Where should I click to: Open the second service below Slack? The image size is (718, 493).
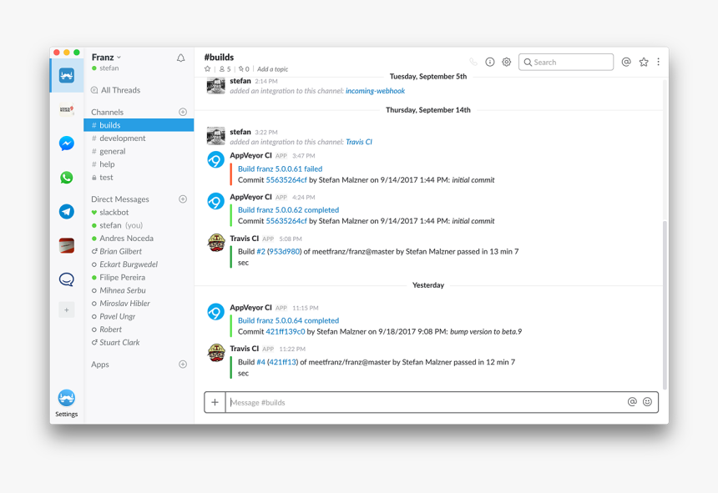pos(67,110)
